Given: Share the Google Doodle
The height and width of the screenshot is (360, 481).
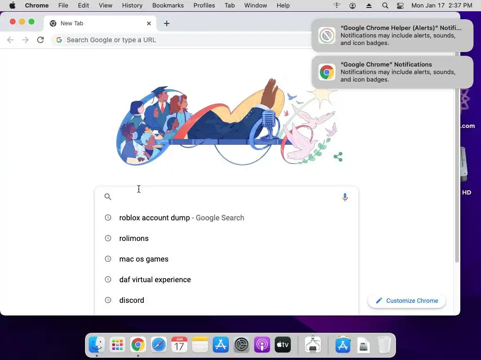Looking at the screenshot, I should pyautogui.click(x=338, y=157).
